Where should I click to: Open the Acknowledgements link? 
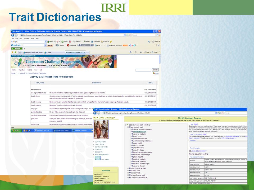click(x=102, y=155)
